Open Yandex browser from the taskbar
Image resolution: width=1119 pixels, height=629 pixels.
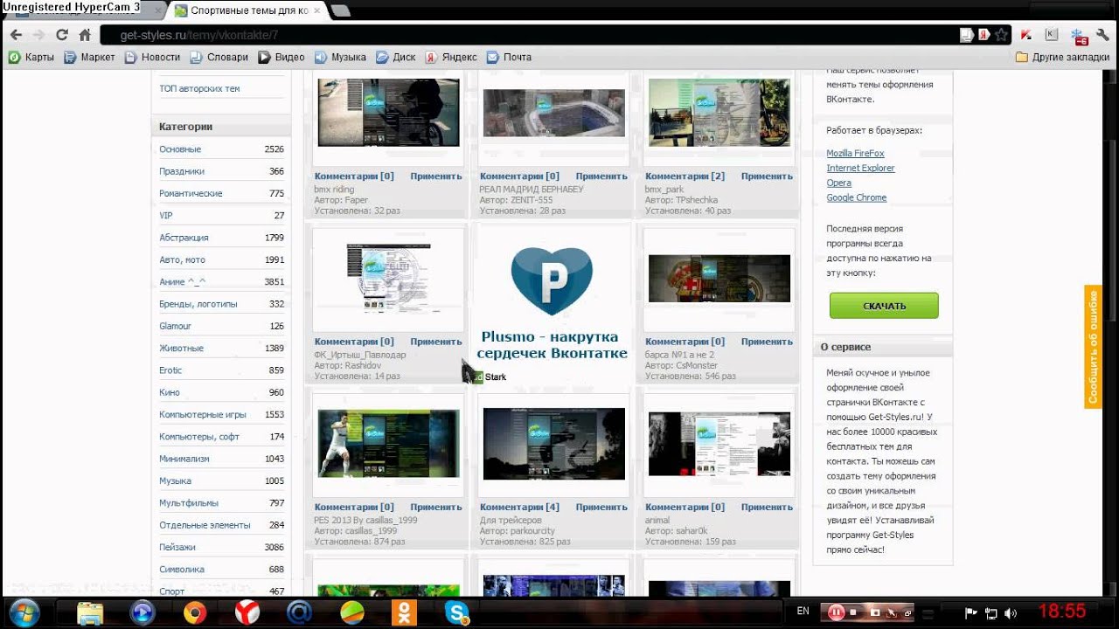tap(247, 612)
